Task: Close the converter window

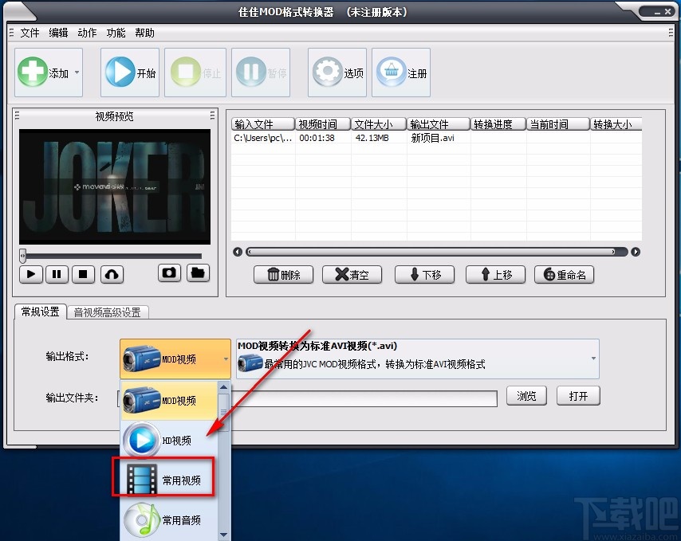Action: pyautogui.click(x=667, y=12)
